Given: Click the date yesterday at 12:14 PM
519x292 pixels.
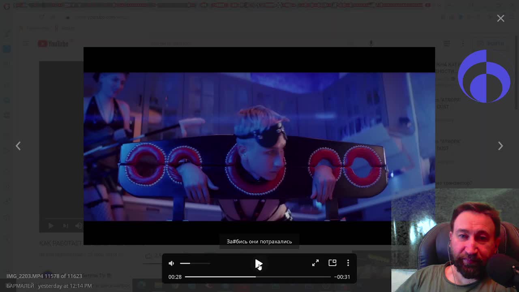Looking at the screenshot, I should 65,286.
